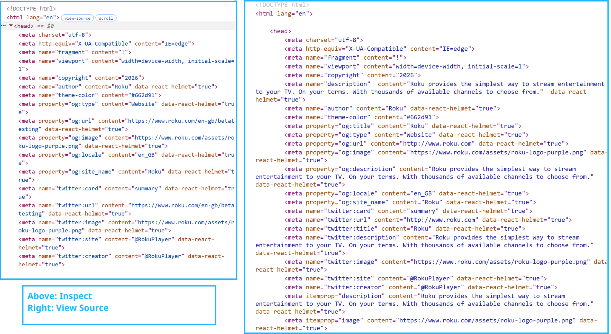Select meta twitter:creator node in Inspect panel
The image size is (611, 334).
(x=121, y=260)
